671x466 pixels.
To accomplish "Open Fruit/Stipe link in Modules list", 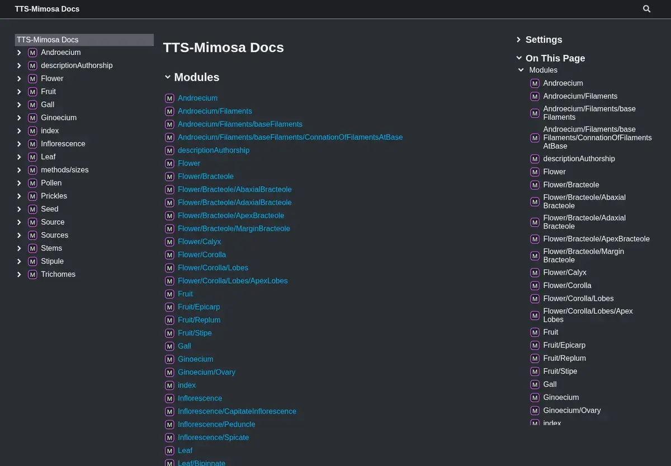I will (195, 333).
